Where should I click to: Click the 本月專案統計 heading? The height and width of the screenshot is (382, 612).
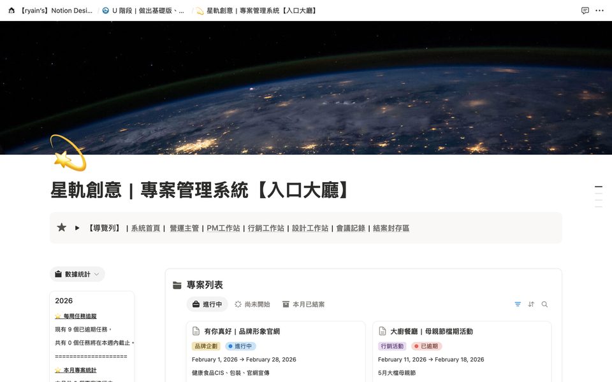coord(80,370)
